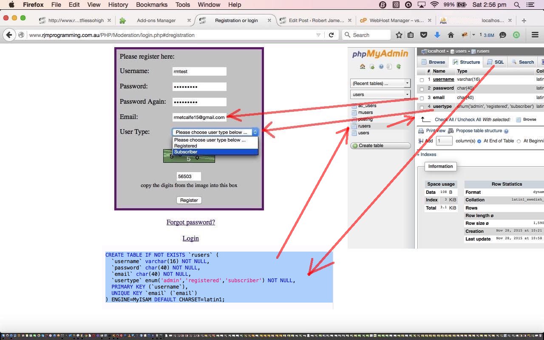The image size is (544, 340).
Task: Click the Firefox home toolbar icon
Action: pos(451,35)
